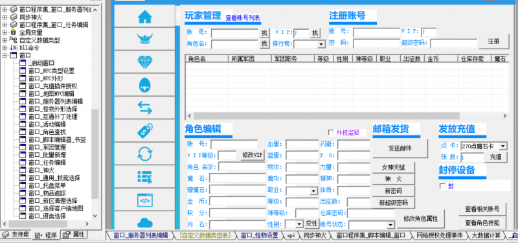Image resolution: width=518 pixels, height=243 pixels.
Task: Click the 充值 button
Action: [496, 157]
